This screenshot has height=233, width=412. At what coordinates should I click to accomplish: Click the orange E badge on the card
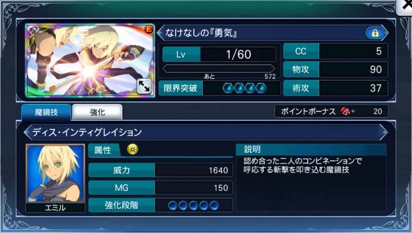pyautogui.click(x=149, y=29)
